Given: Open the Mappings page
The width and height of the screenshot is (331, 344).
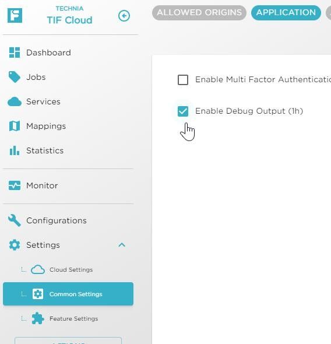Looking at the screenshot, I should (x=68, y=126).
